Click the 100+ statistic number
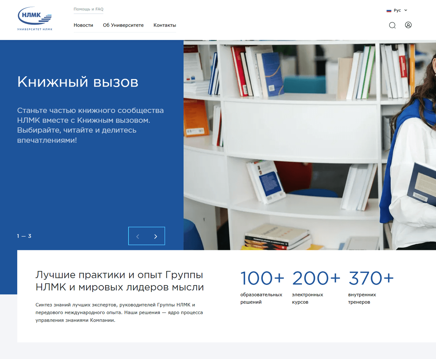This screenshot has height=359, width=436. [x=262, y=278]
